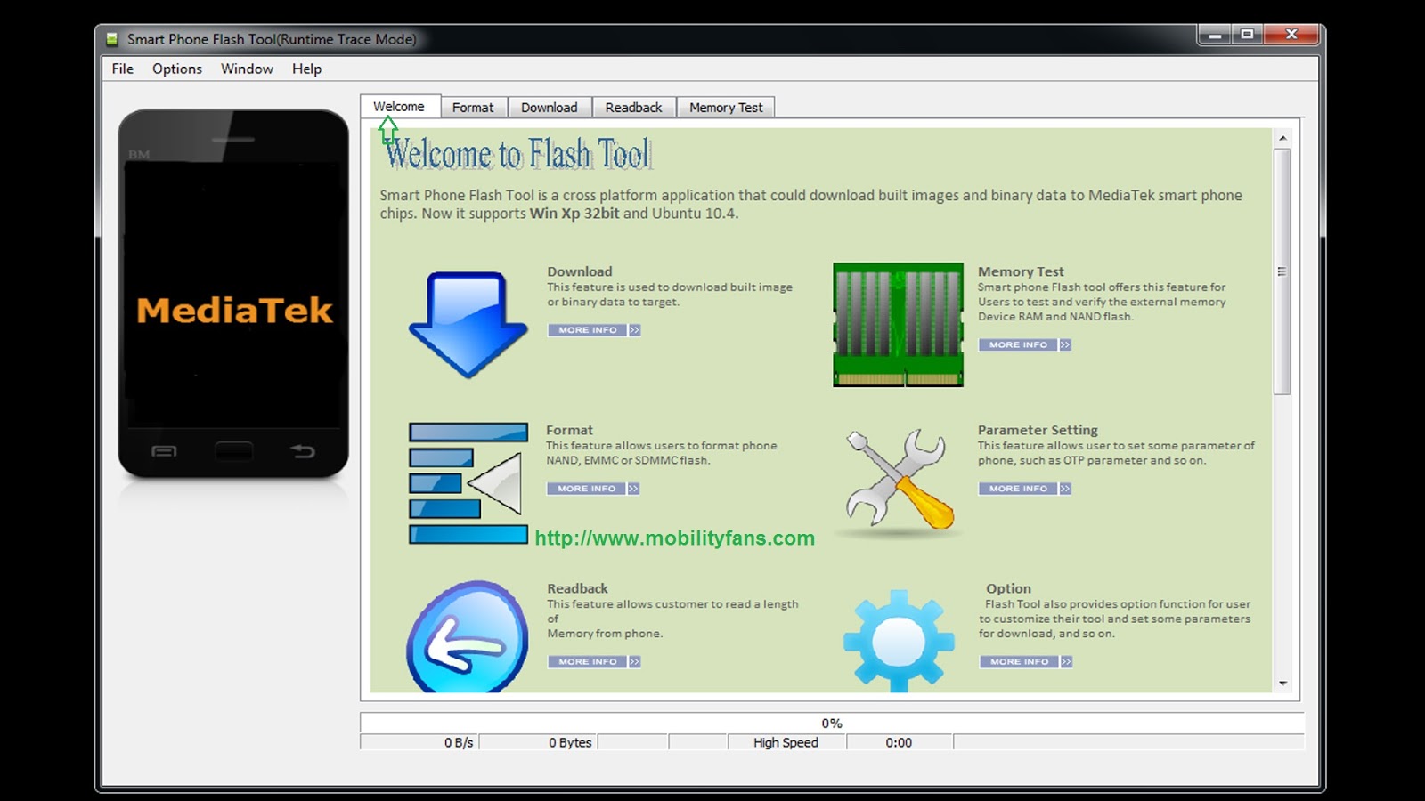Click the 'Download' feature heading
Screen dimensions: 1425x801
[580, 271]
